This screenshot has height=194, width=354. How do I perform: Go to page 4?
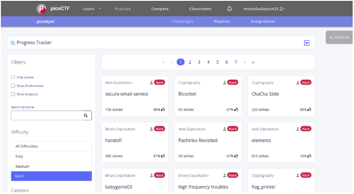(208, 62)
